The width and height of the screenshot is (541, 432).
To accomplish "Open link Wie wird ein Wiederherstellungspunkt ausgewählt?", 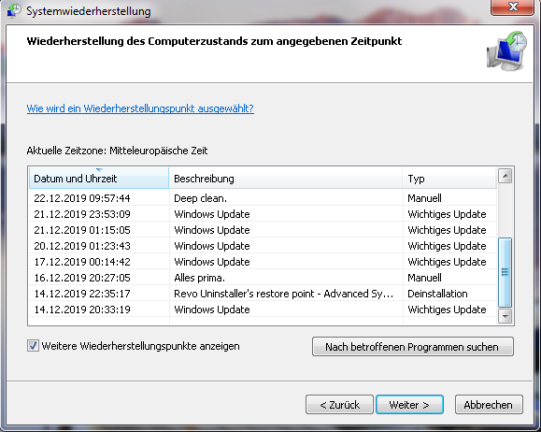I will (x=140, y=108).
